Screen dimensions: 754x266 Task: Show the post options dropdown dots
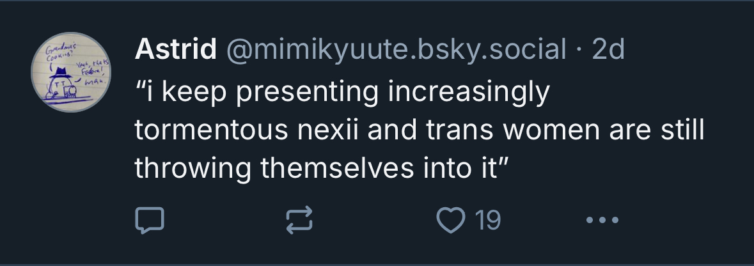click(602, 221)
